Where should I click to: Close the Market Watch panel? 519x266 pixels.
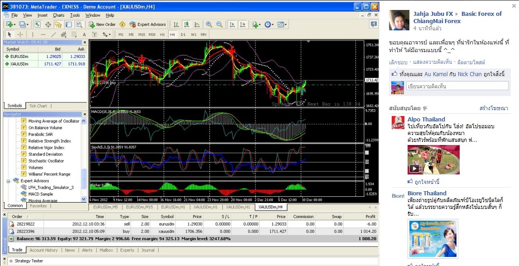[85, 43]
